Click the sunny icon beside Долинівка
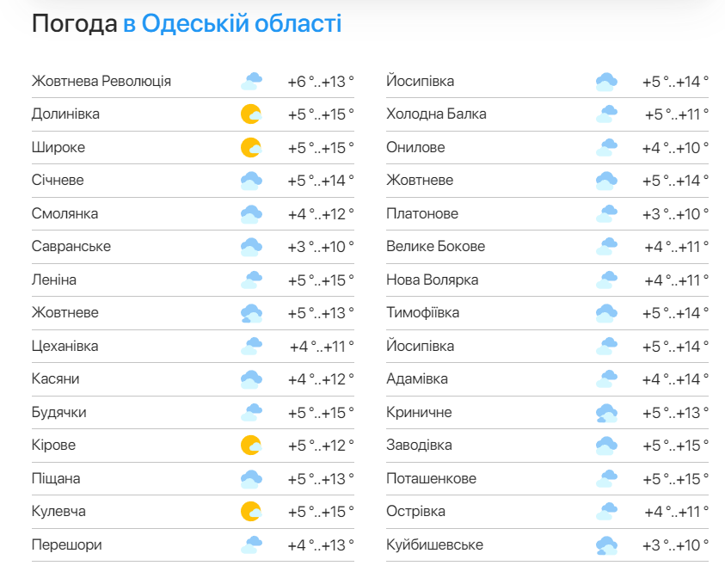 point(251,114)
